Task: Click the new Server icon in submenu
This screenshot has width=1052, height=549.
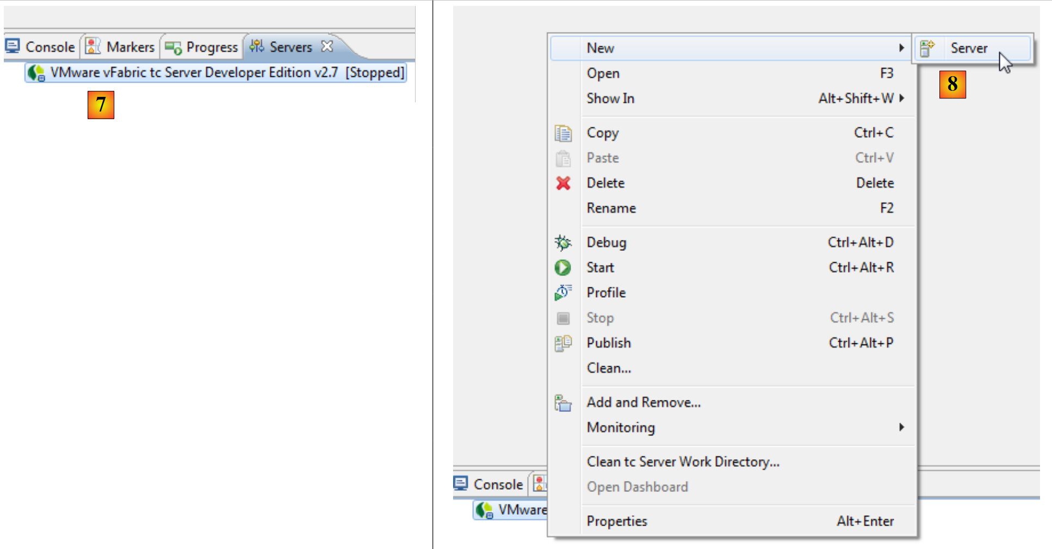Action: point(927,48)
